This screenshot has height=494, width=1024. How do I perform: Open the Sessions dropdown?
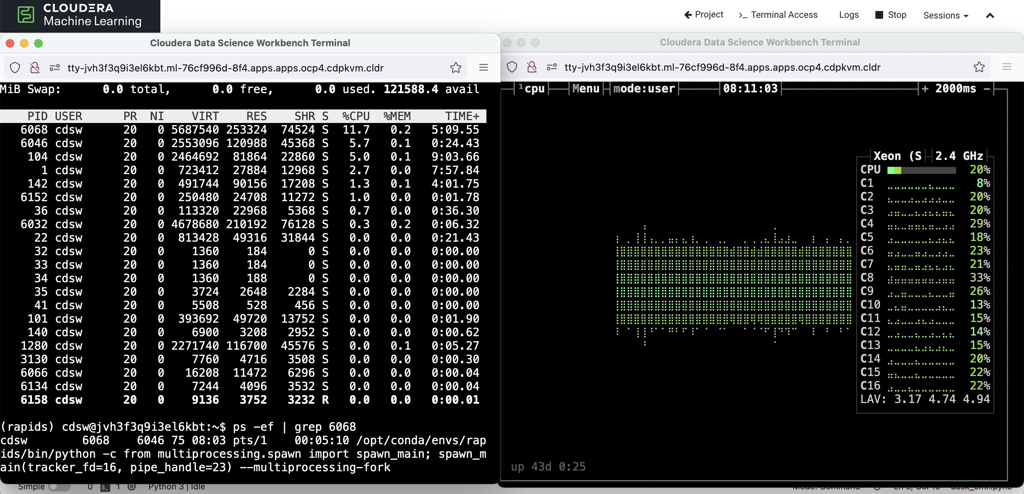pos(945,15)
